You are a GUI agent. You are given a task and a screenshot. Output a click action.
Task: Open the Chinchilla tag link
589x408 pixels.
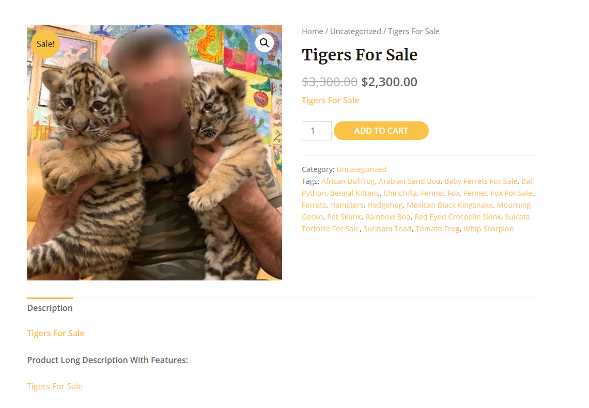[x=400, y=193]
